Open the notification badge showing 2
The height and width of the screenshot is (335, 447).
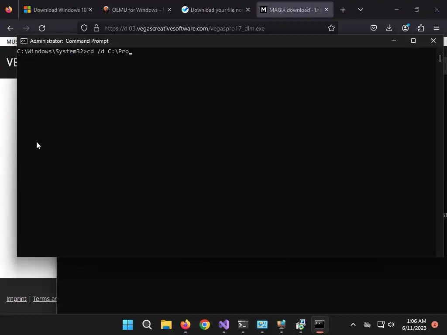(435, 325)
